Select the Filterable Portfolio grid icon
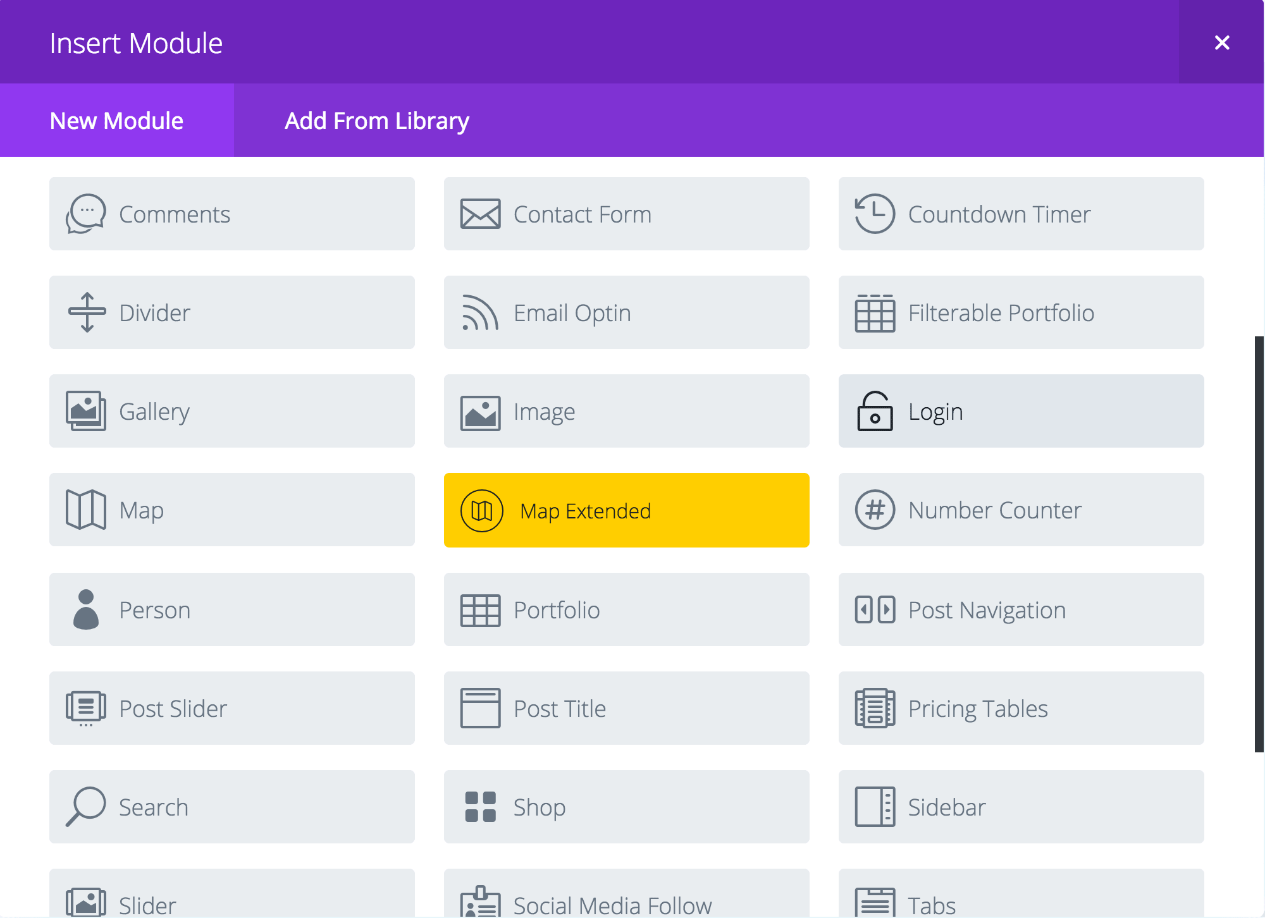This screenshot has width=1265, height=918. click(x=875, y=312)
